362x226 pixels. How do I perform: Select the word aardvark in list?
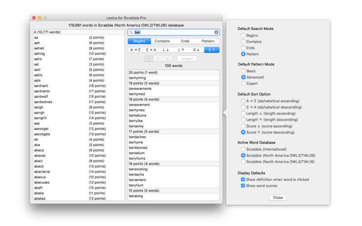[41, 85]
